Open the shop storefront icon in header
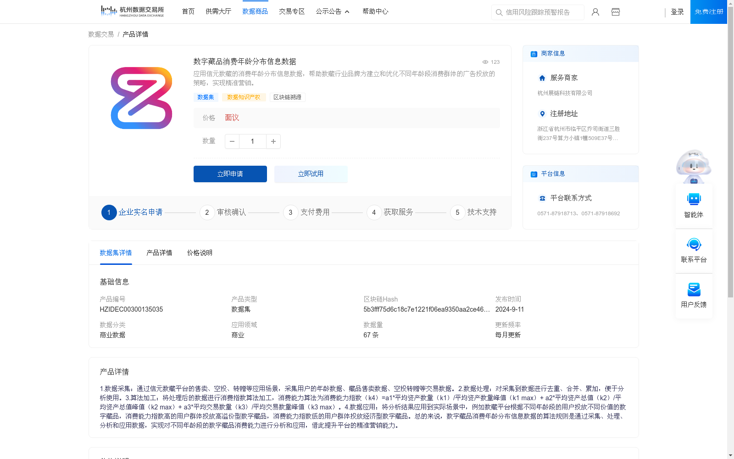Viewport: 734px width, 459px height. (616, 12)
